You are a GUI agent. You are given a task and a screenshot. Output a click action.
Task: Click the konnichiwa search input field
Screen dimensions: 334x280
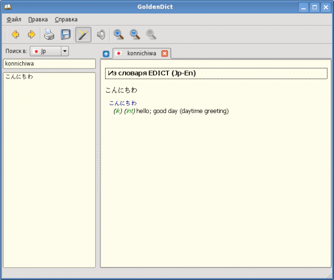click(49, 64)
